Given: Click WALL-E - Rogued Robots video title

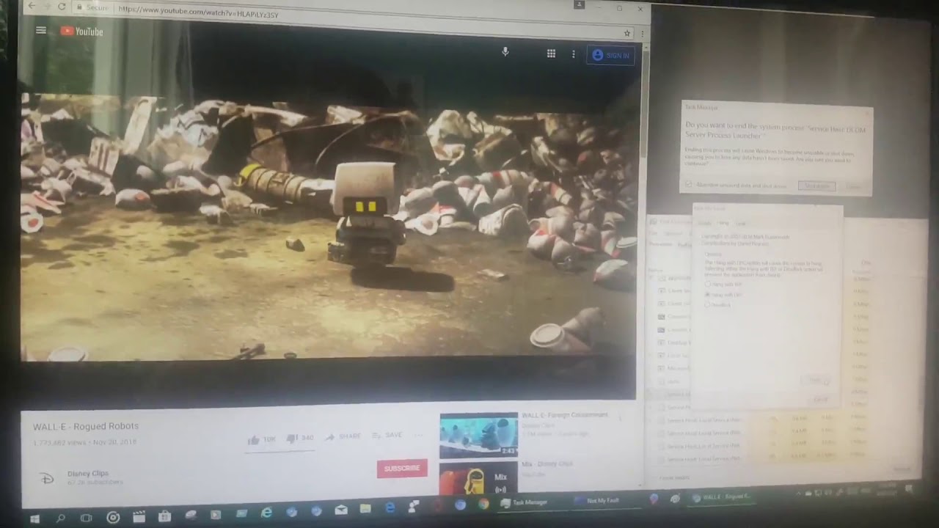Looking at the screenshot, I should 86,426.
